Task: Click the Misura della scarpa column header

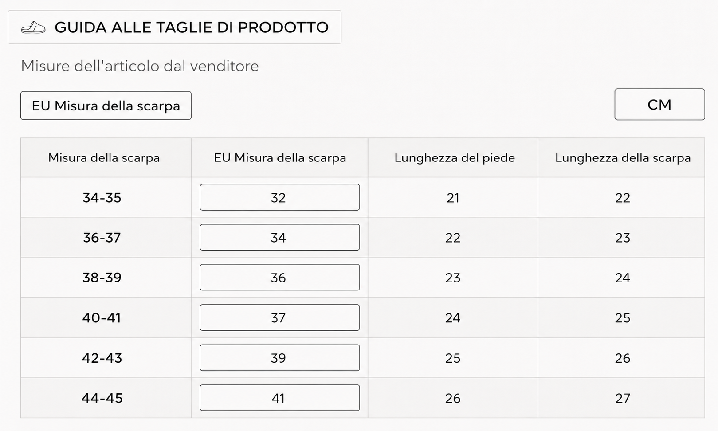Action: (x=104, y=158)
